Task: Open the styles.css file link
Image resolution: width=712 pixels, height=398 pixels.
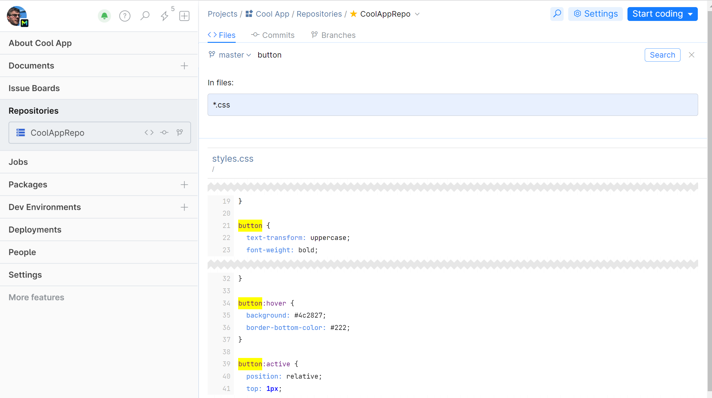Action: (x=233, y=159)
